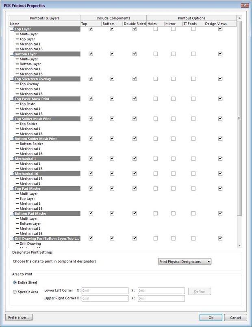Enable Mirror for Bottom Layer printout
The width and height of the screenshot is (252, 327).
[x=173, y=54]
